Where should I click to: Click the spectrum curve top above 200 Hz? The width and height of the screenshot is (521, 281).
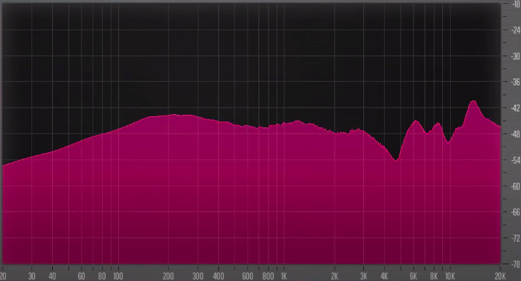pos(172,115)
